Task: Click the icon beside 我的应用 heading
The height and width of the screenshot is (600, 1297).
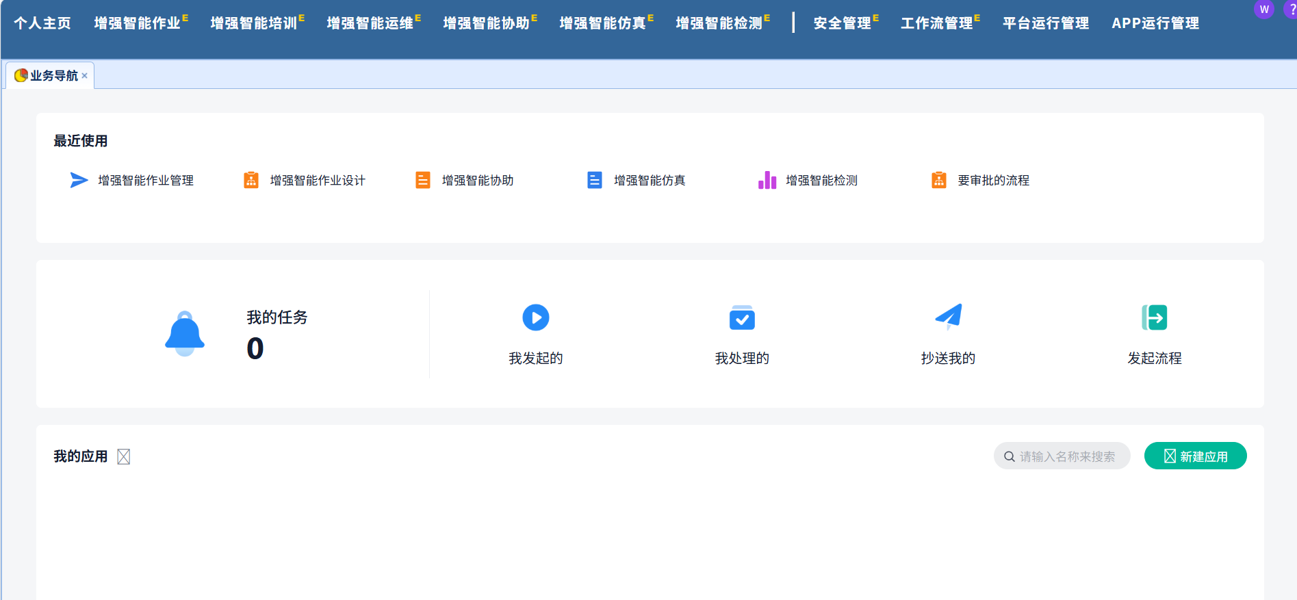Action: [124, 456]
